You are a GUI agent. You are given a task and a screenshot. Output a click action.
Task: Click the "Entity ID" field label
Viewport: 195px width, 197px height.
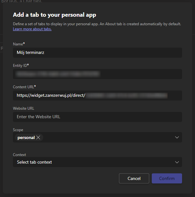pyautogui.click(x=20, y=65)
